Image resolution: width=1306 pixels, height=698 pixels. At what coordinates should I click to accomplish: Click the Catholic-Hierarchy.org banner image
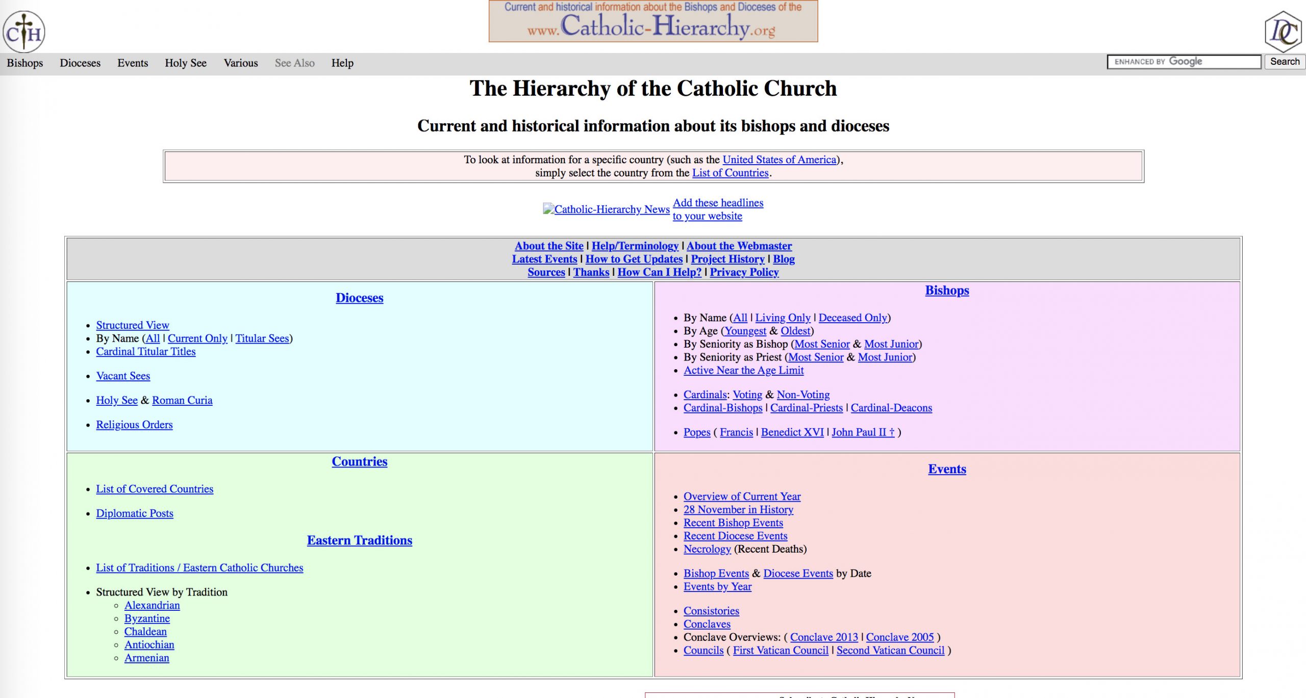(653, 21)
